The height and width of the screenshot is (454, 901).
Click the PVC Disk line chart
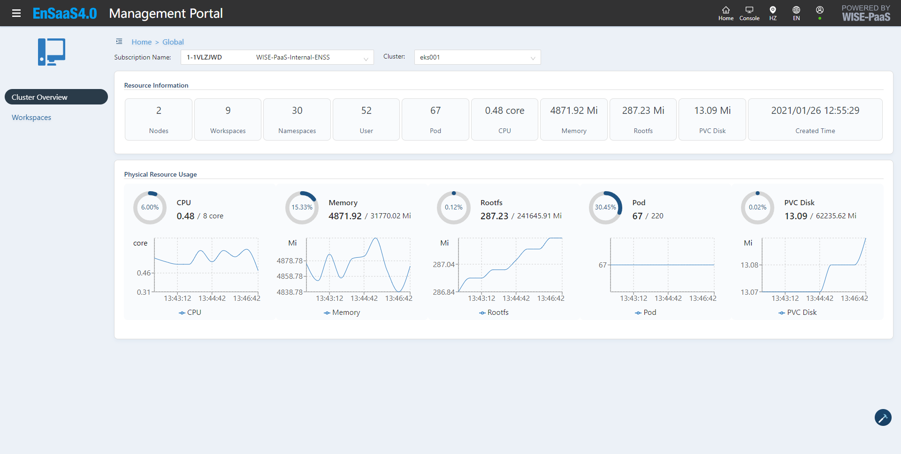click(x=814, y=265)
